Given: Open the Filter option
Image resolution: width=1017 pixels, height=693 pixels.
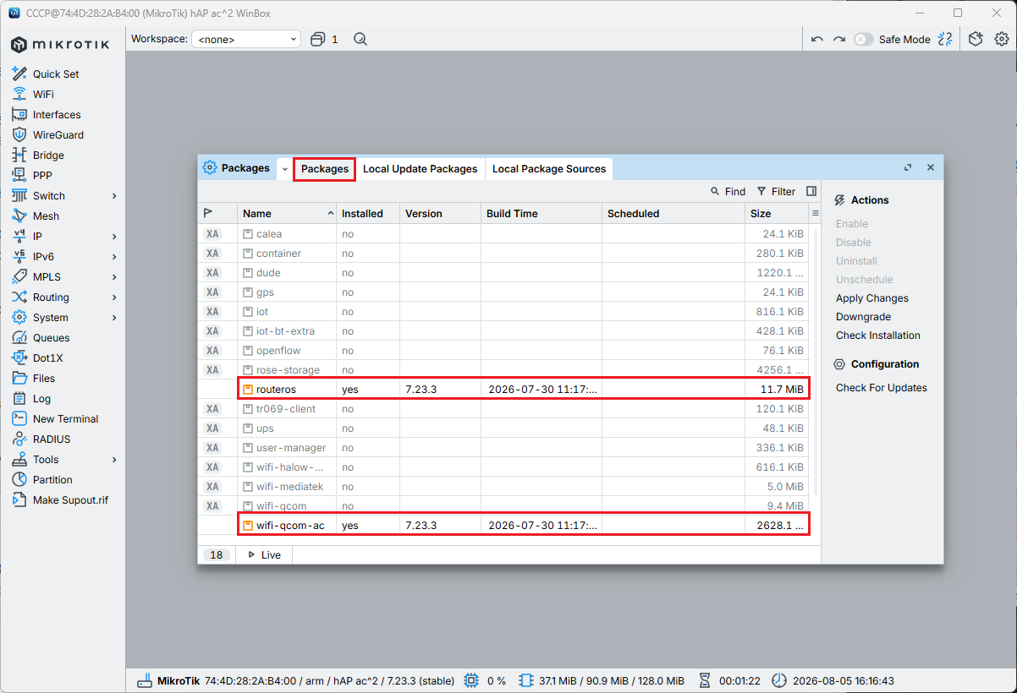Looking at the screenshot, I should pyautogui.click(x=776, y=191).
